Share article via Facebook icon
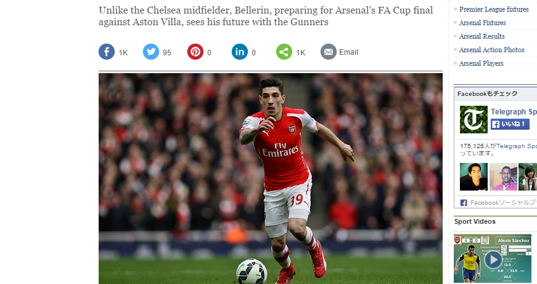The height and width of the screenshot is (284, 537). [x=107, y=52]
